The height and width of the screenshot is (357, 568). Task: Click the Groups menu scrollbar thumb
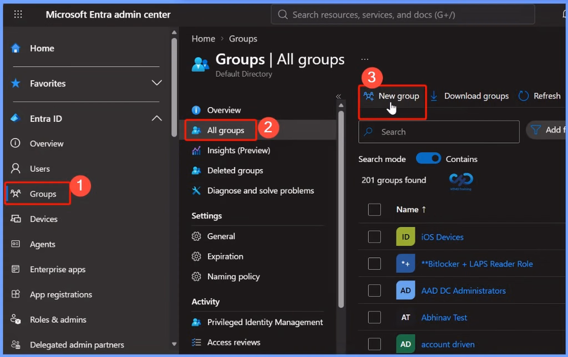tap(341, 210)
